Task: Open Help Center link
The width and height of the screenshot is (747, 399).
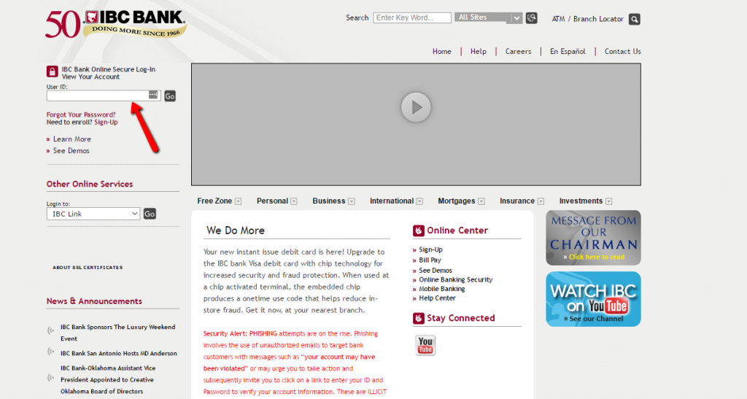Action: pyautogui.click(x=437, y=298)
